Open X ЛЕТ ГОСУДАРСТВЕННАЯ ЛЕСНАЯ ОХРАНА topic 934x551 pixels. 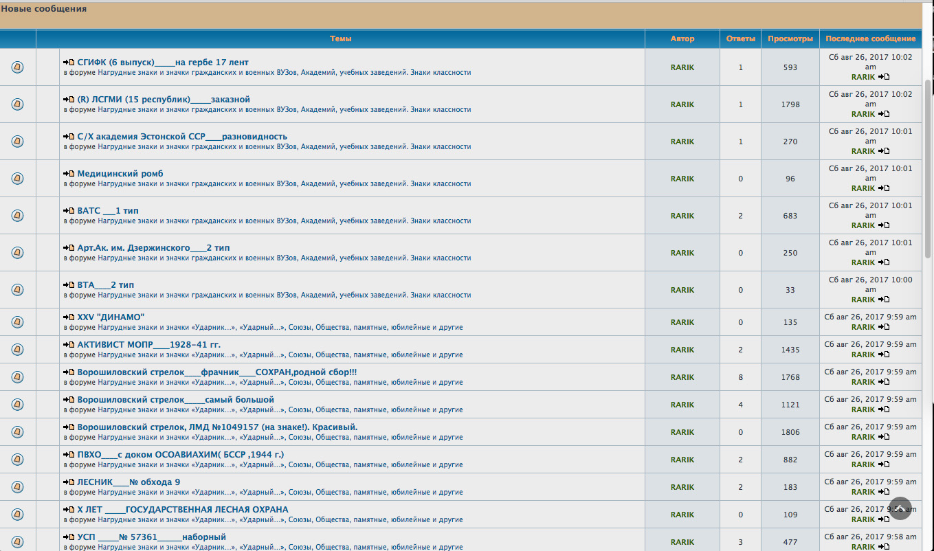click(x=182, y=510)
